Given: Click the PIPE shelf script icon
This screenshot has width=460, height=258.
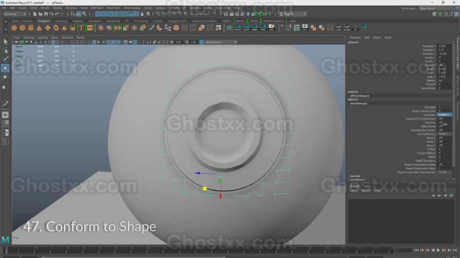Looking at the screenshot, I should (x=263, y=28).
